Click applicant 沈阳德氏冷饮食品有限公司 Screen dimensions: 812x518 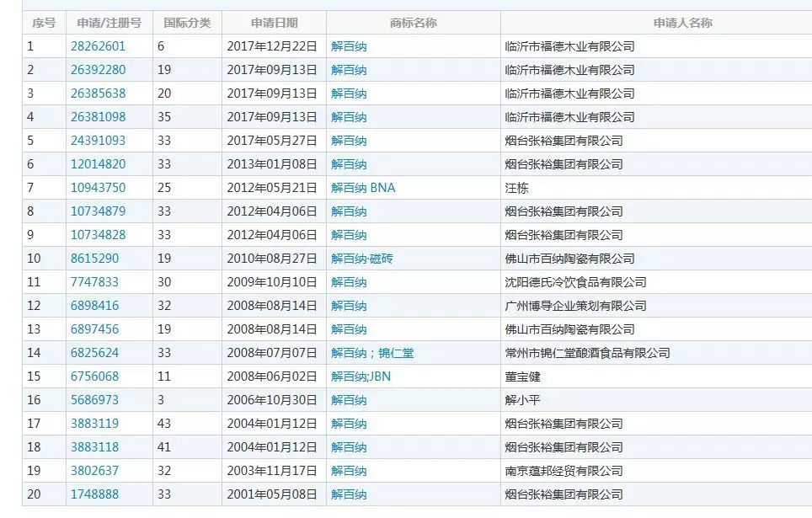tap(576, 282)
